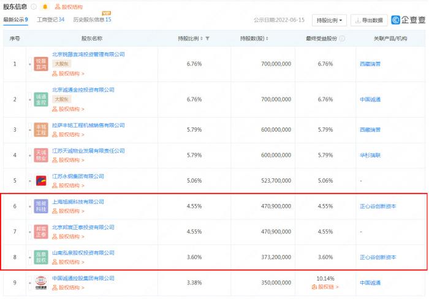Click the 373,200,000 shares cell
This screenshot has width=429, height=299.
tap(276, 257)
